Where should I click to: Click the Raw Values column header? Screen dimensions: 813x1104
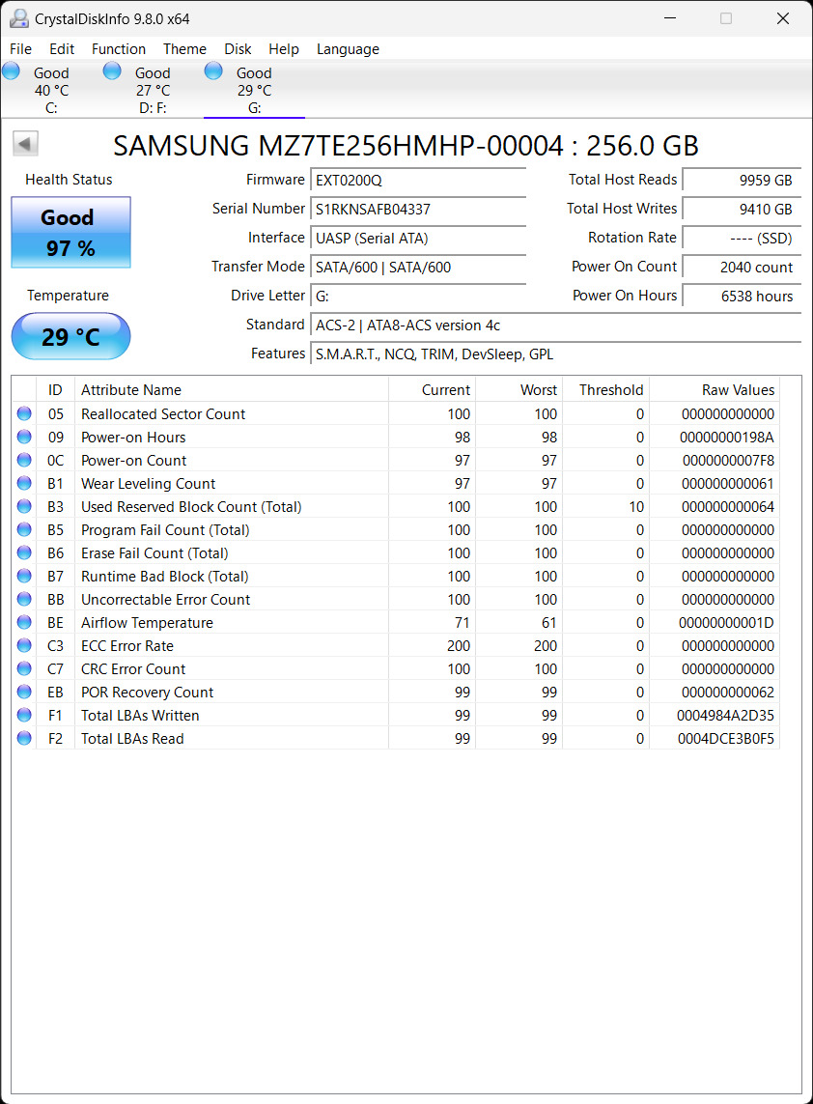715,389
